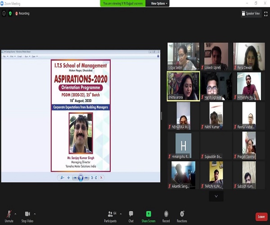
Task: Start Share Screen
Action: pos(148,216)
